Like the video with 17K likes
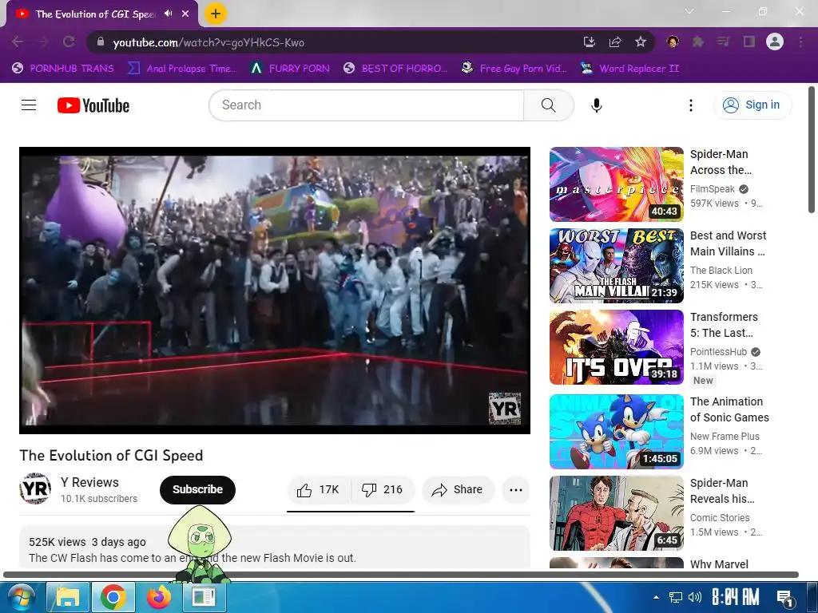The height and width of the screenshot is (613, 818). click(x=318, y=489)
